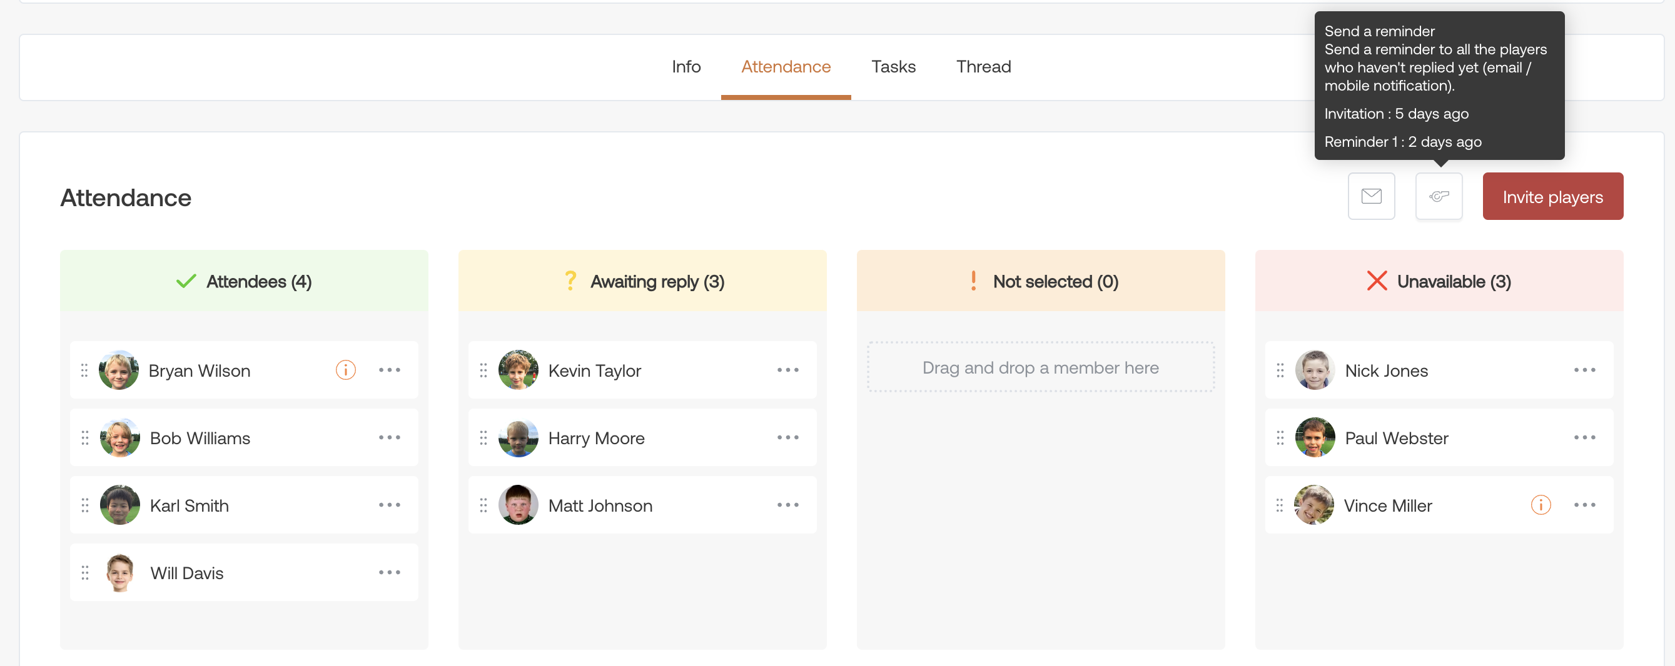
Task: Click Will Davis' avatar photo
Action: pos(119,572)
